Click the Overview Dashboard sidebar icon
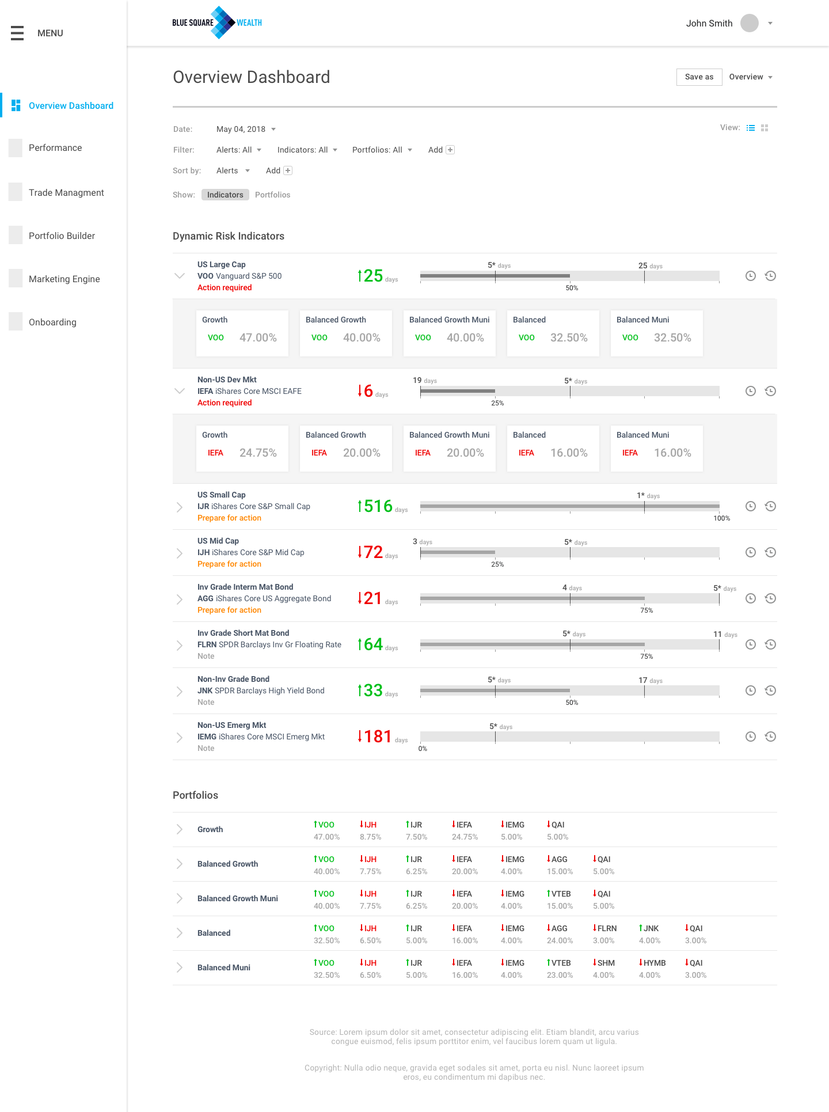 pos(16,105)
